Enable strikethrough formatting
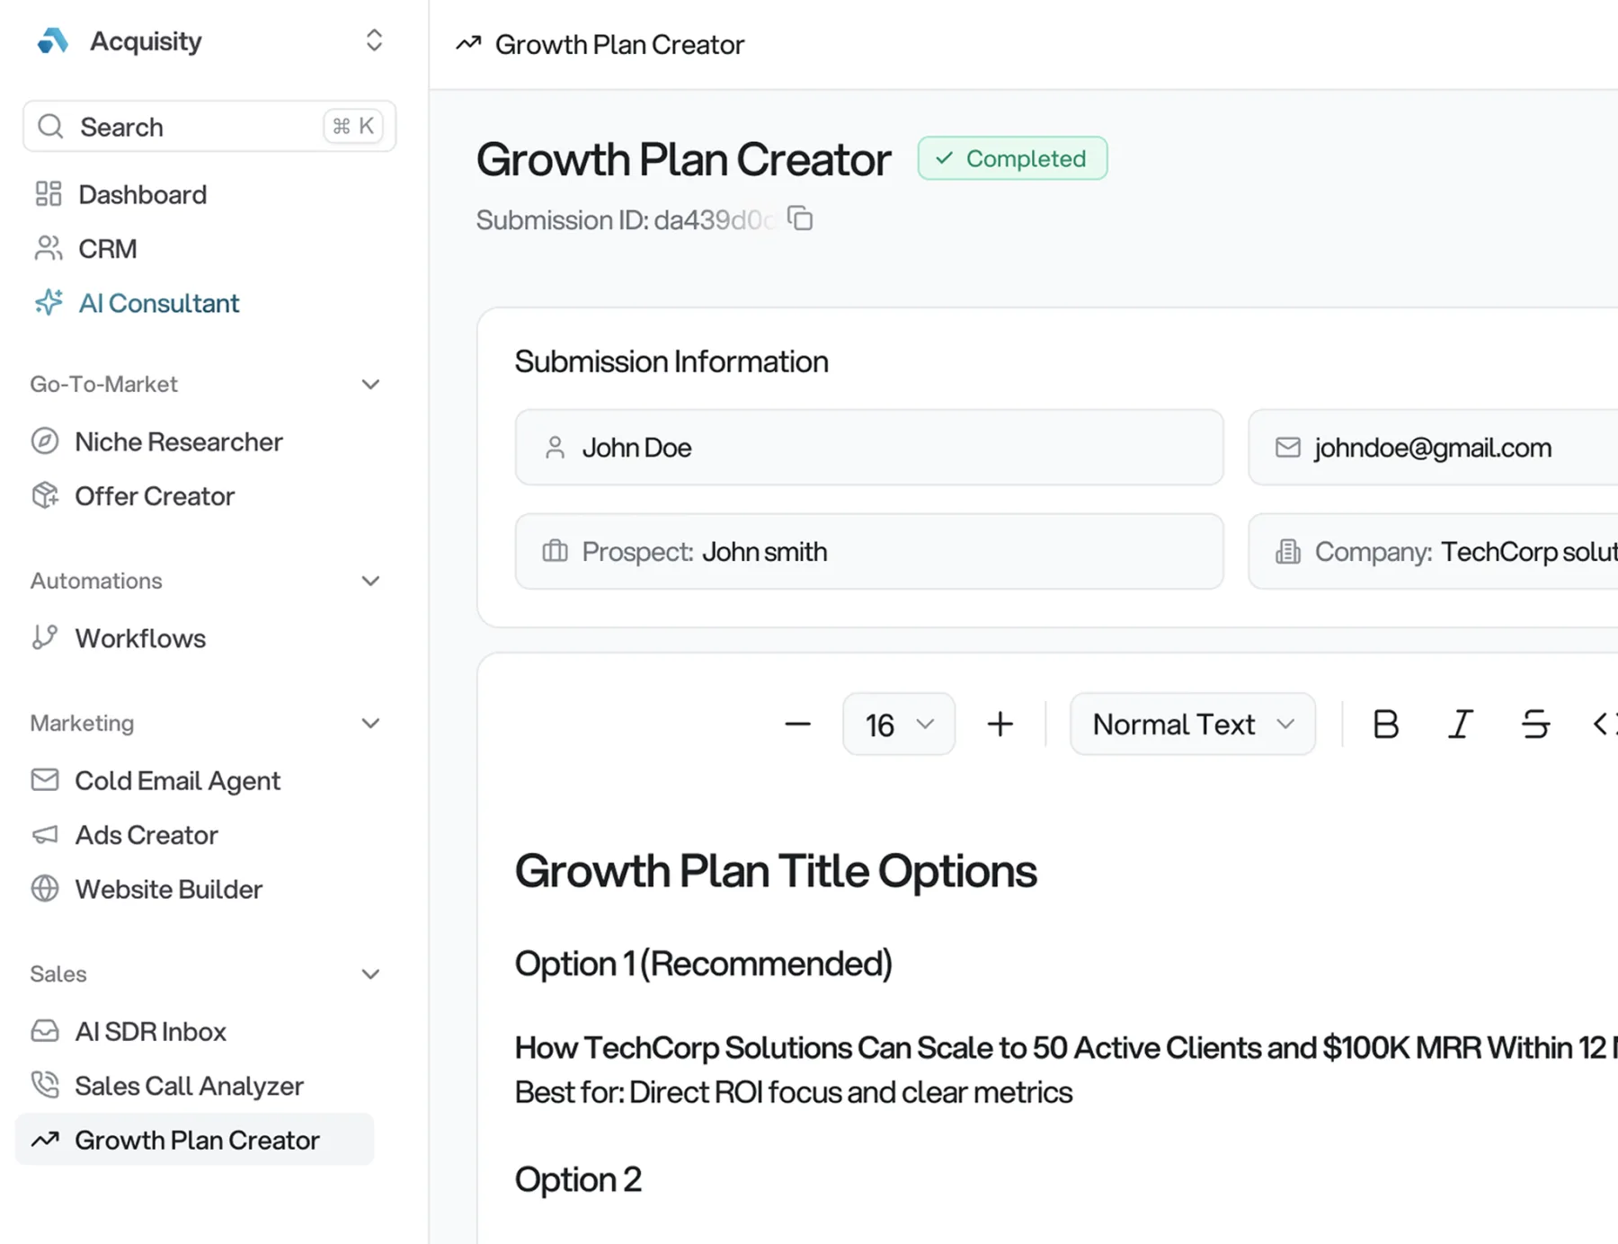 [x=1535, y=724]
